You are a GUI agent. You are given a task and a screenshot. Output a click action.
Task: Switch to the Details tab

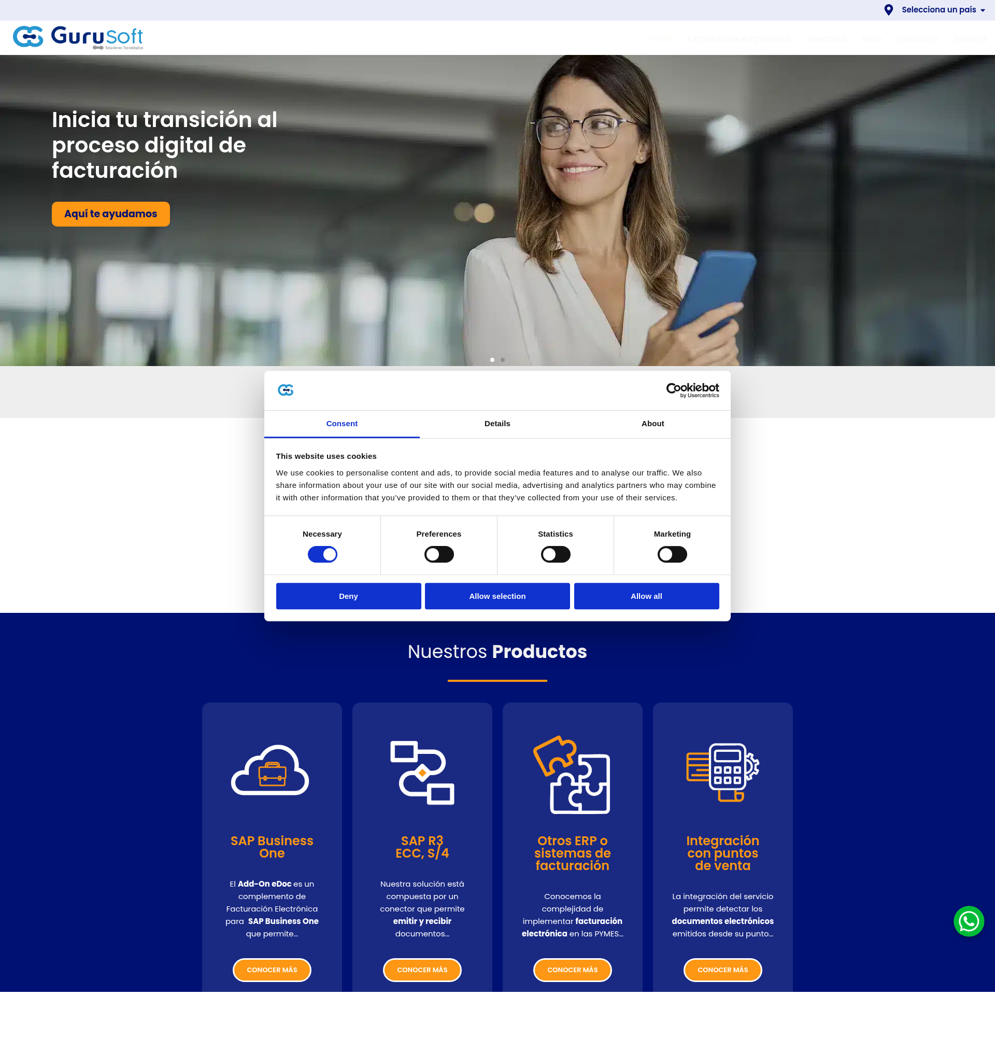[x=497, y=424]
